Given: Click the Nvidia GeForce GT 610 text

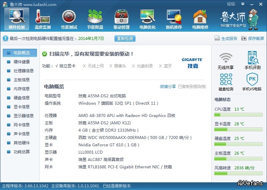Looking at the screenshot, I should tap(109, 145).
